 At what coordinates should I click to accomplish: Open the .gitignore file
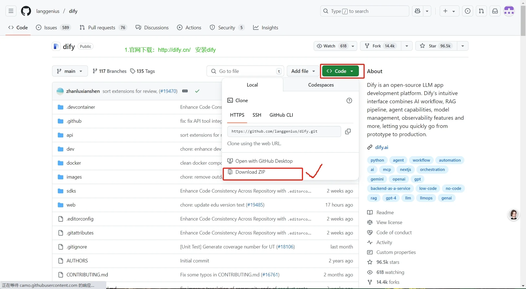[77, 247]
